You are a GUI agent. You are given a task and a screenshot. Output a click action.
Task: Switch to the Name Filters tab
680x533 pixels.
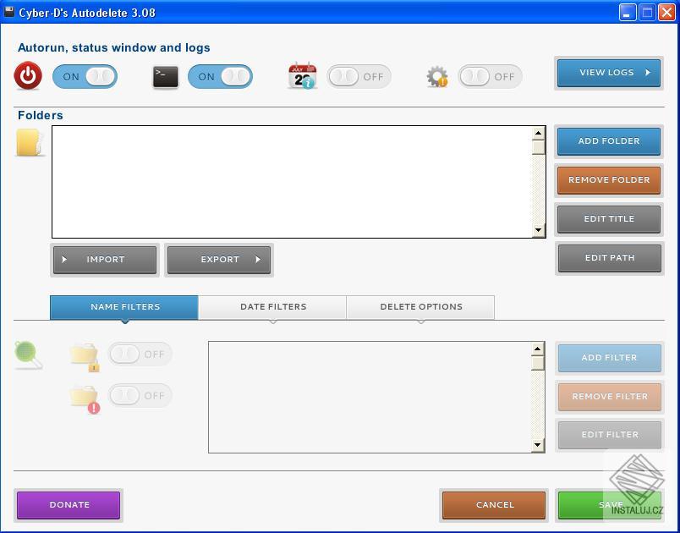click(124, 307)
